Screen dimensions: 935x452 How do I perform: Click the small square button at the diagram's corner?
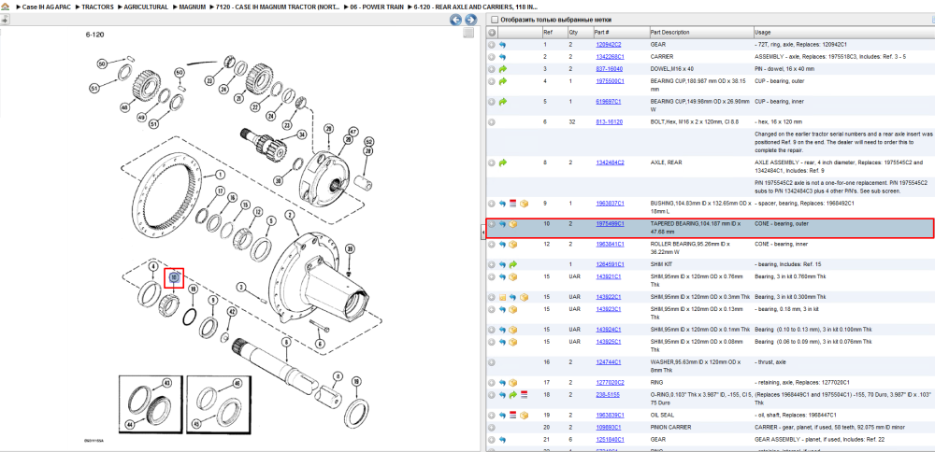pyautogui.click(x=468, y=34)
